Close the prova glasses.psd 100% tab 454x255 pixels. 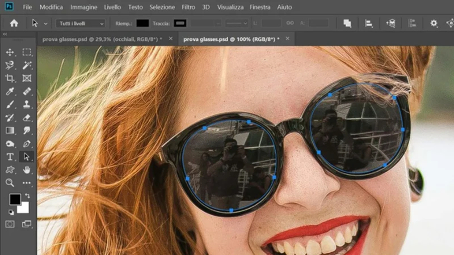287,39
